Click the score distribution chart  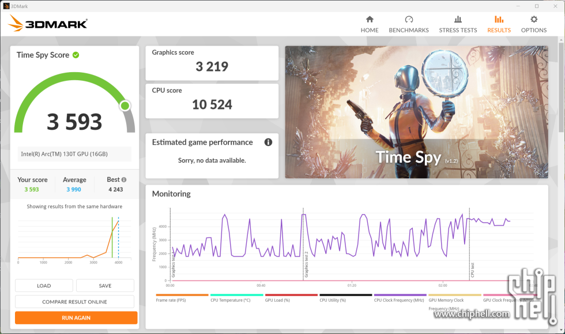74,241
